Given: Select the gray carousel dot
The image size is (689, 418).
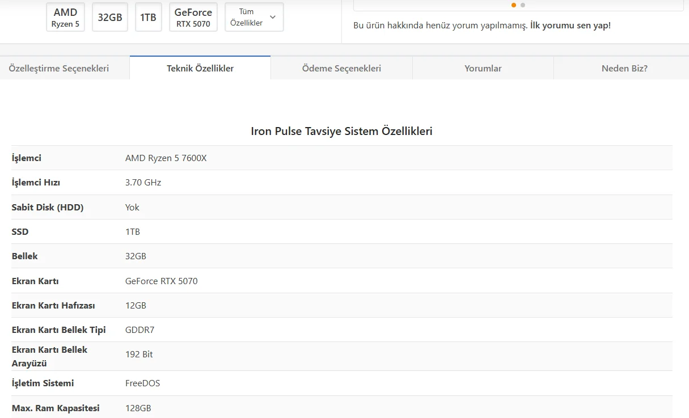Looking at the screenshot, I should click(523, 5).
